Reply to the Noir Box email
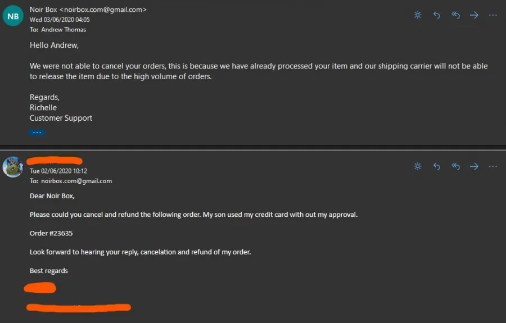506x323 pixels. coord(437,15)
